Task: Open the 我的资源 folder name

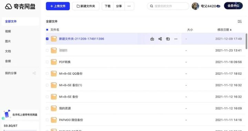Action: (x=65, y=108)
